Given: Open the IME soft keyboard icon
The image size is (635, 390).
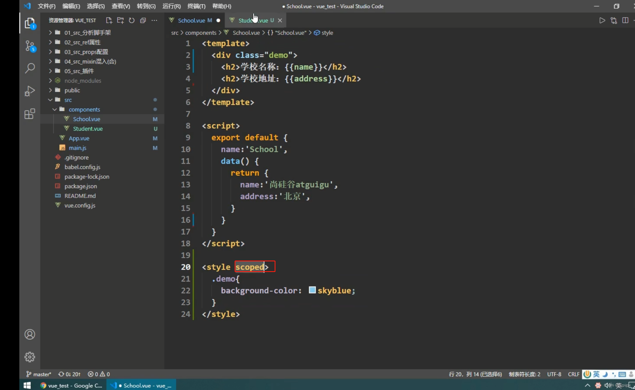Looking at the screenshot, I should [x=622, y=374].
